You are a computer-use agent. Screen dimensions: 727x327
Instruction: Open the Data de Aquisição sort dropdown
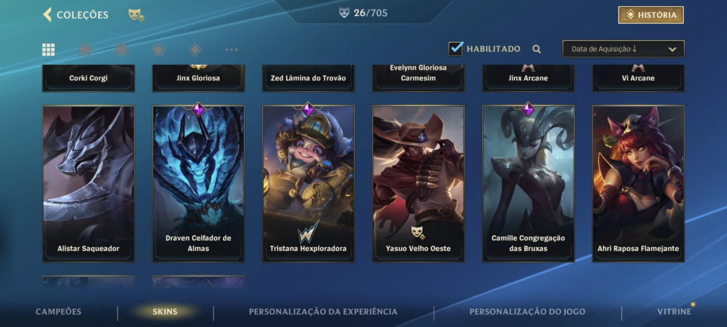[x=623, y=49]
